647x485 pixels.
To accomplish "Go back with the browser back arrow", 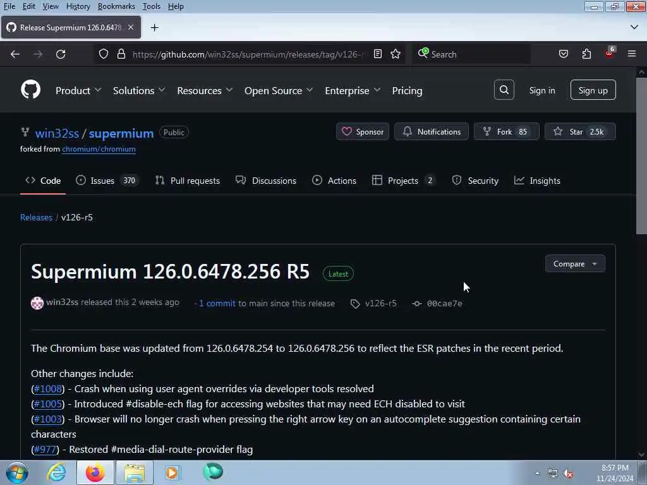I will pyautogui.click(x=15, y=54).
